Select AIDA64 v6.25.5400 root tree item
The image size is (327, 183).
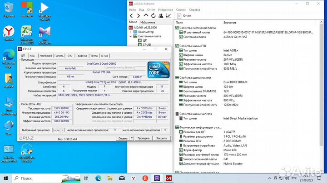tap(143, 28)
